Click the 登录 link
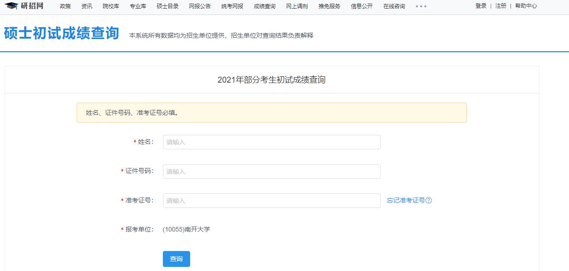Screen dimensions: 569x271 481,6
